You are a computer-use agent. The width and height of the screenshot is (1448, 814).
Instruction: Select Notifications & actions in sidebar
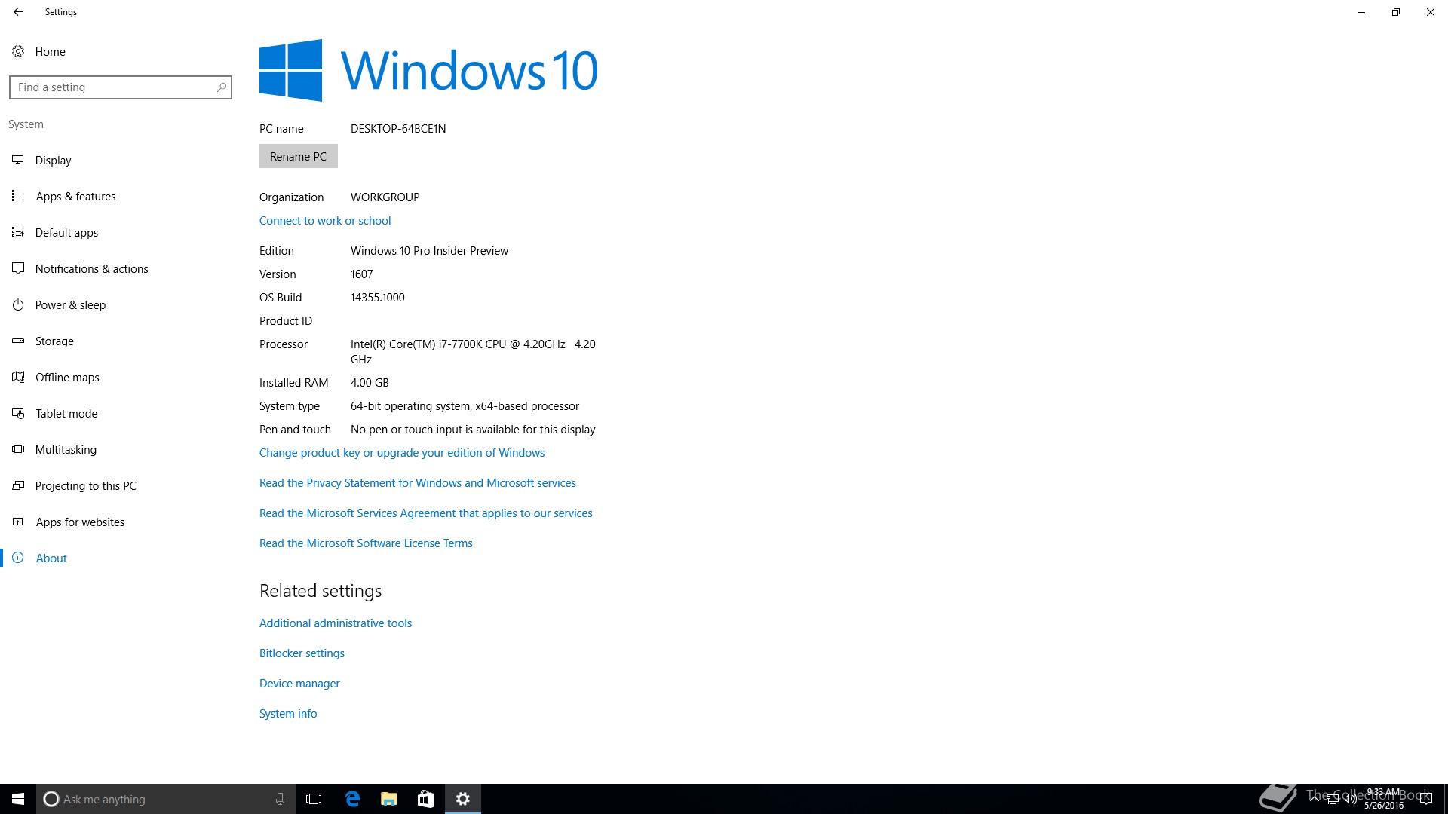click(91, 268)
